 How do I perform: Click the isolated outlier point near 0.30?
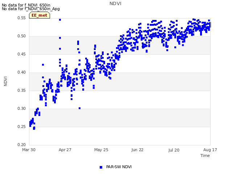[80, 108]
